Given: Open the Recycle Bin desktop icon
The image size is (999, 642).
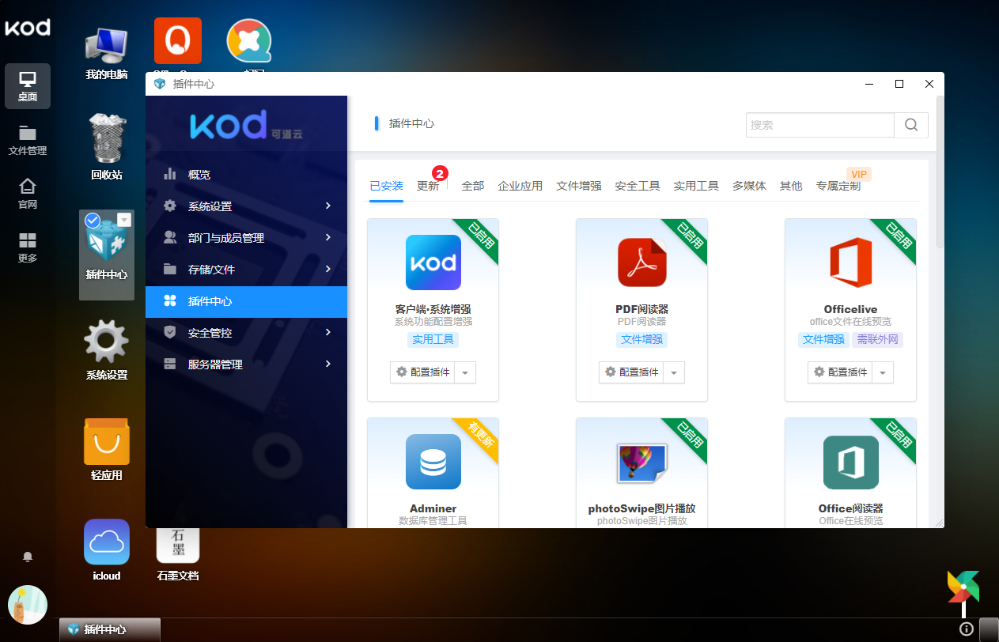Looking at the screenshot, I should 106,142.
